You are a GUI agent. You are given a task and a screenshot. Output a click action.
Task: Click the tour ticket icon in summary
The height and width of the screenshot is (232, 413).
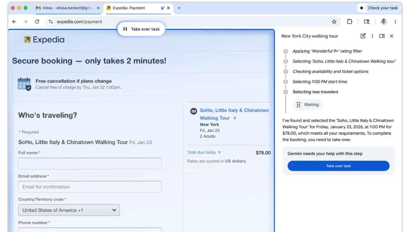194,111
